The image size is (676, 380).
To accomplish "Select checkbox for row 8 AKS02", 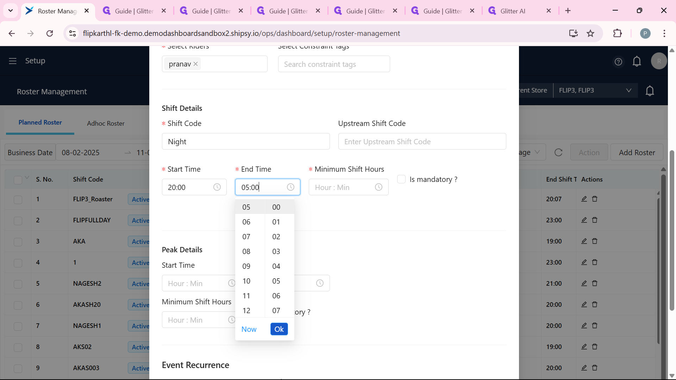I will click(x=18, y=347).
